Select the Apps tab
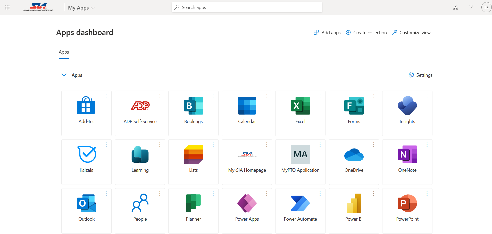This screenshot has height=234, width=492. pyautogui.click(x=64, y=52)
